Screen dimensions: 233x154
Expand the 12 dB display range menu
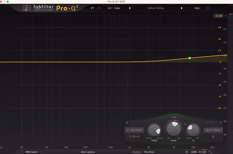(x=218, y=16)
